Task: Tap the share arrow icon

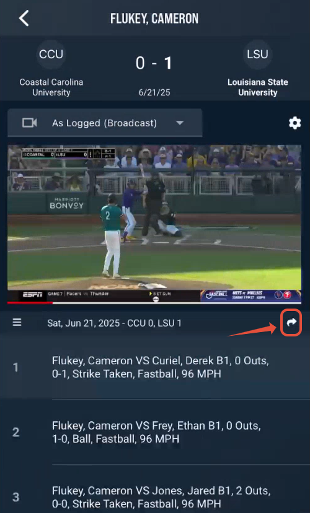Action: 291,322
